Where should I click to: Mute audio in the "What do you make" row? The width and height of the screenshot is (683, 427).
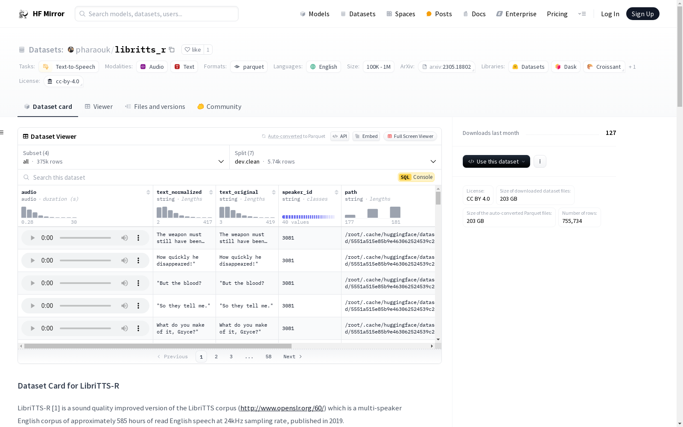[x=125, y=328]
